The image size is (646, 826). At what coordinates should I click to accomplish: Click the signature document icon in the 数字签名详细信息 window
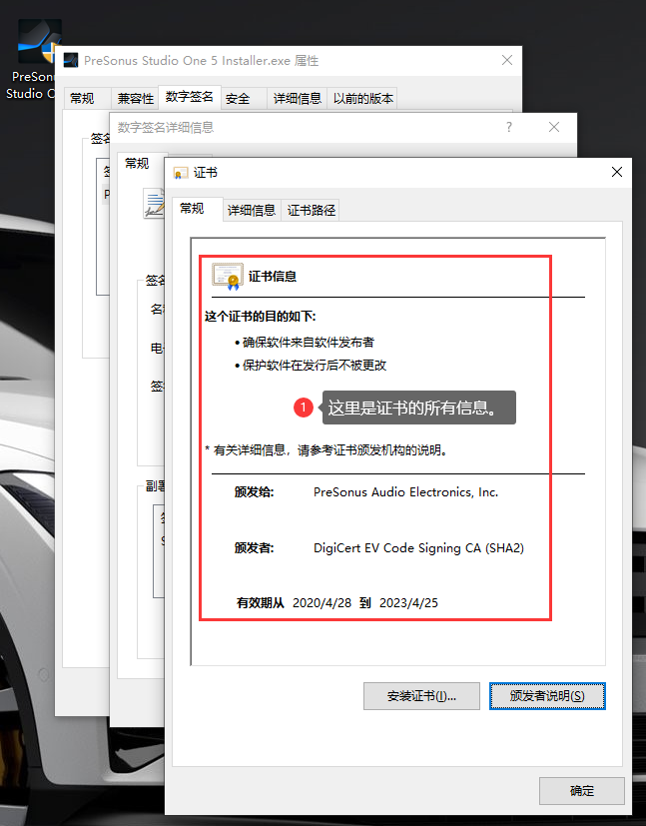coord(154,203)
